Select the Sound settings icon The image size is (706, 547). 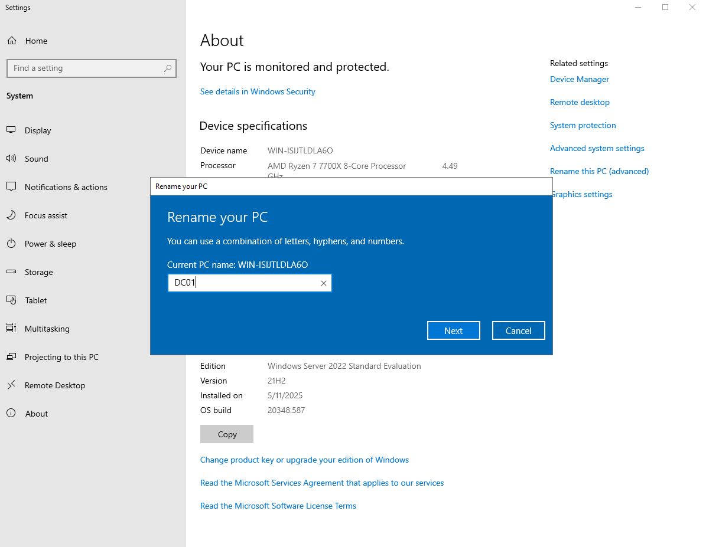click(x=12, y=159)
